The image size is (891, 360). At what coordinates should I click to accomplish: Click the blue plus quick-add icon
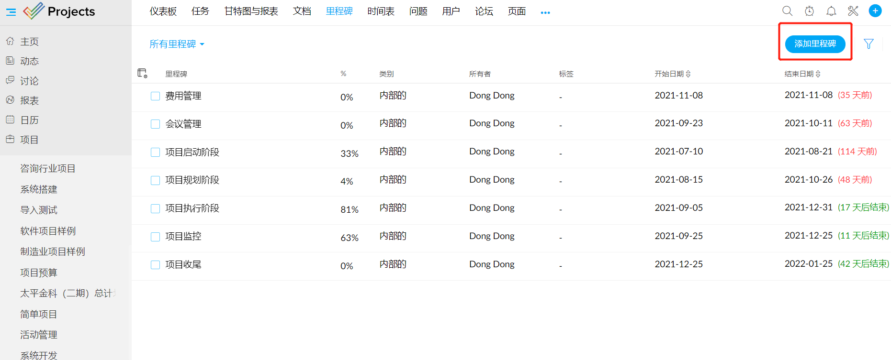875,11
